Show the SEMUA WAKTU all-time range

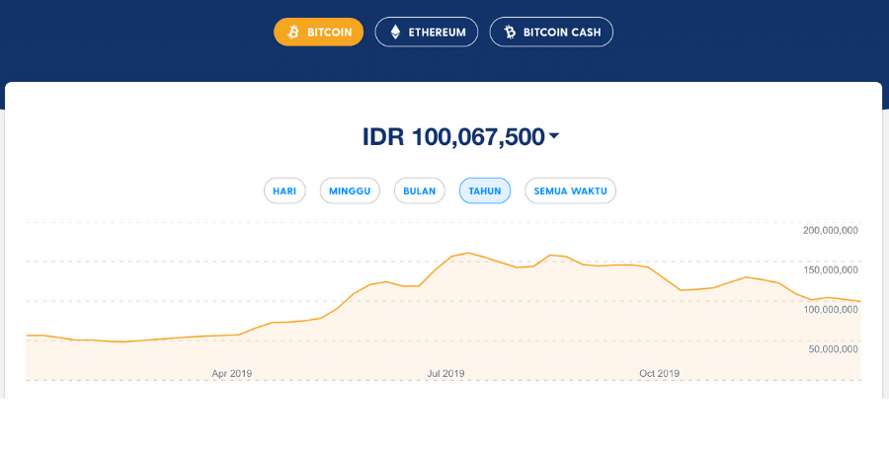[x=570, y=191]
